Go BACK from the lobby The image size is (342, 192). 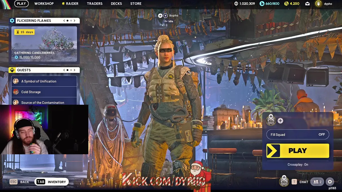coord(25,182)
